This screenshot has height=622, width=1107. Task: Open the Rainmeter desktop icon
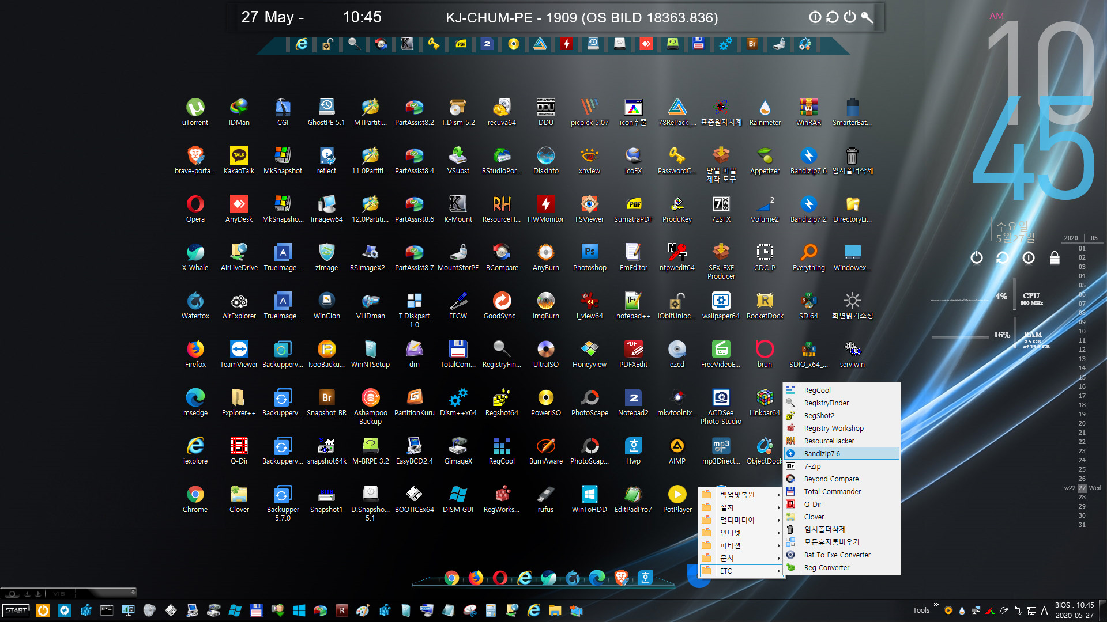tap(765, 112)
